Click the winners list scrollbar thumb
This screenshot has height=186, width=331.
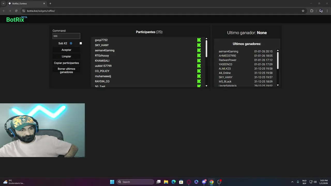(x=278, y=60)
